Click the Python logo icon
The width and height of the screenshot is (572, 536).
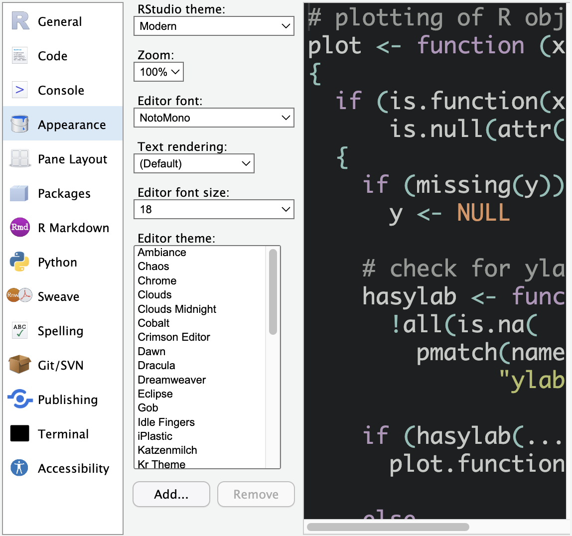pos(20,262)
